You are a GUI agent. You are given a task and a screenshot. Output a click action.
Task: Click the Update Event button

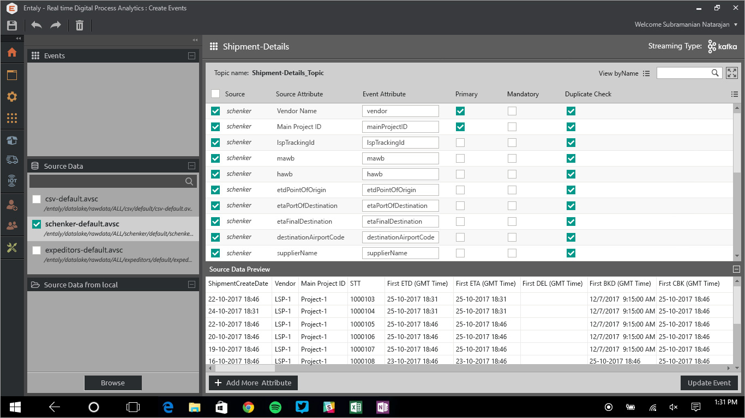point(709,383)
